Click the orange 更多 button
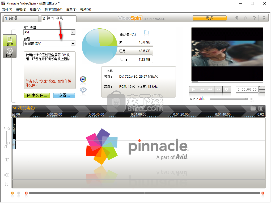 210,18
